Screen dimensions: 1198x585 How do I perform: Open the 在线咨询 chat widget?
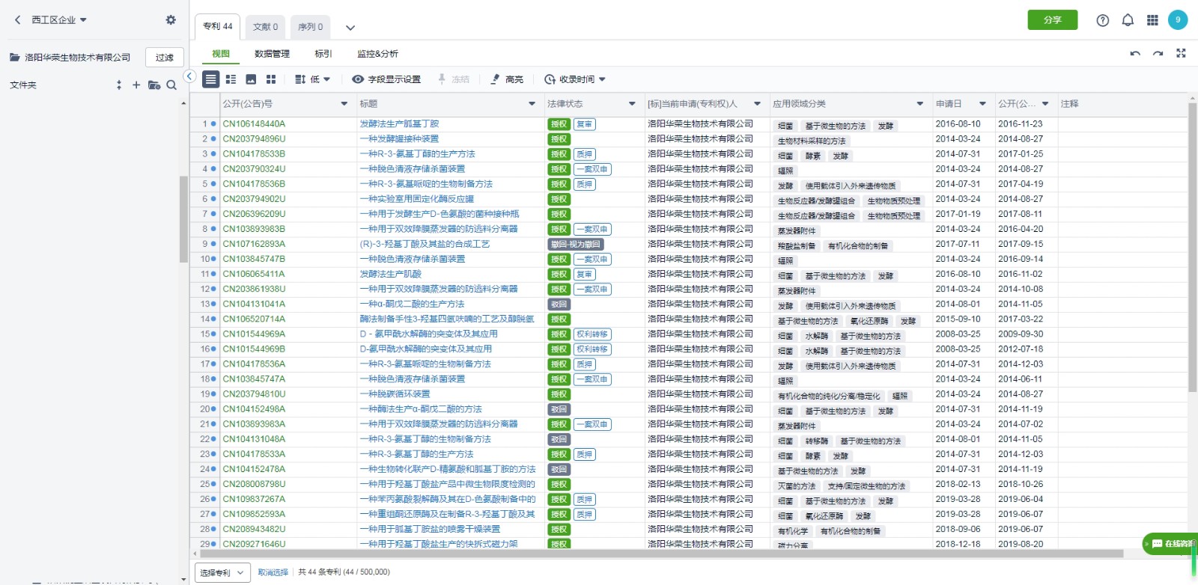[1170, 544]
